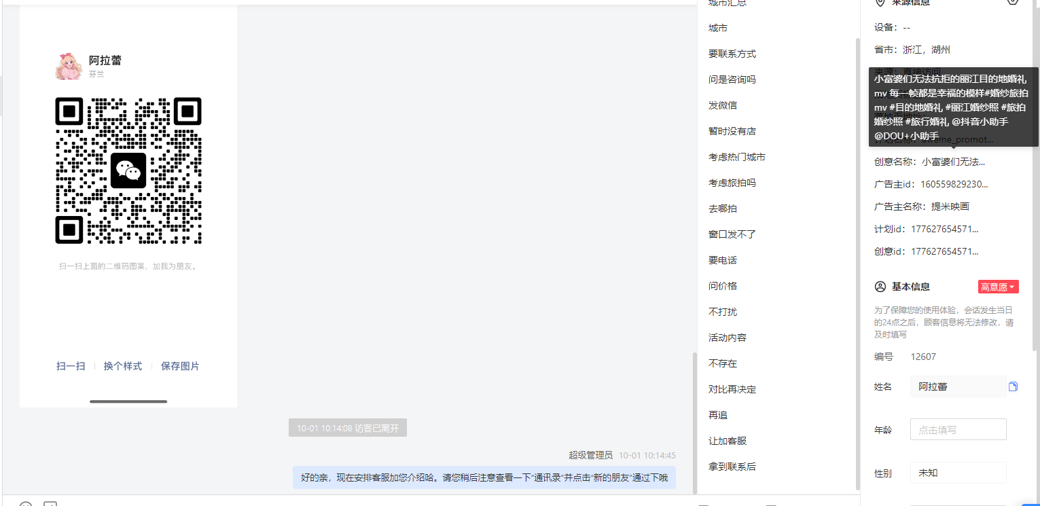Click the 扫一扫上面的二维码图案 caption
Image resolution: width=1040 pixels, height=506 pixels.
click(x=128, y=266)
